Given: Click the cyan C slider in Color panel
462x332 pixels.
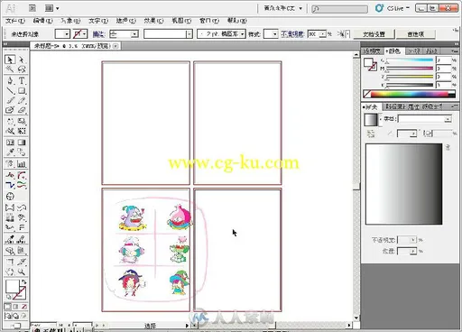Looking at the screenshot, I should pyautogui.click(x=410, y=60).
